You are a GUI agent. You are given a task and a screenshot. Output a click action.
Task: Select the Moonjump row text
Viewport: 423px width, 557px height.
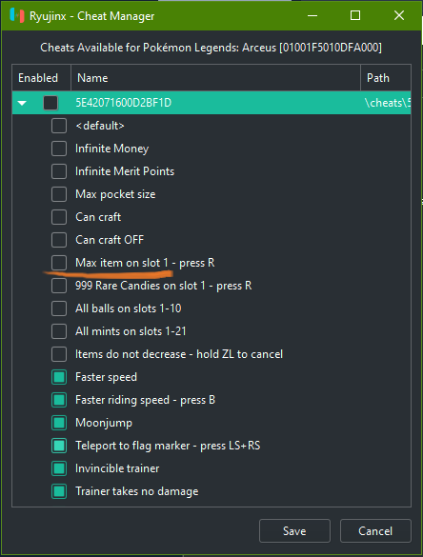tap(104, 423)
